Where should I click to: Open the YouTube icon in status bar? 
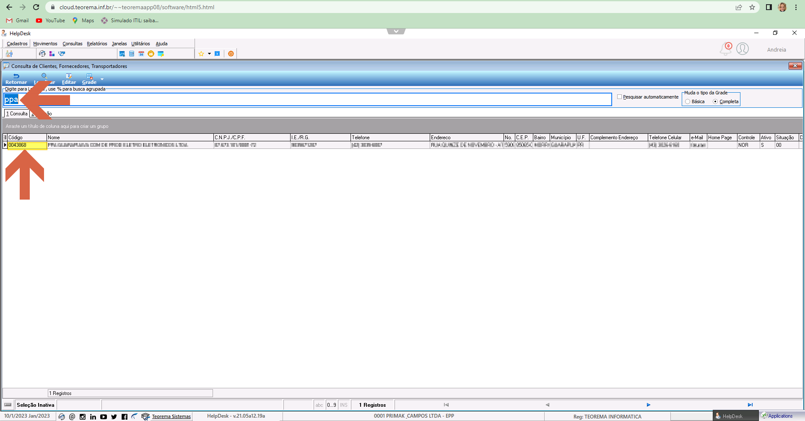coord(104,416)
